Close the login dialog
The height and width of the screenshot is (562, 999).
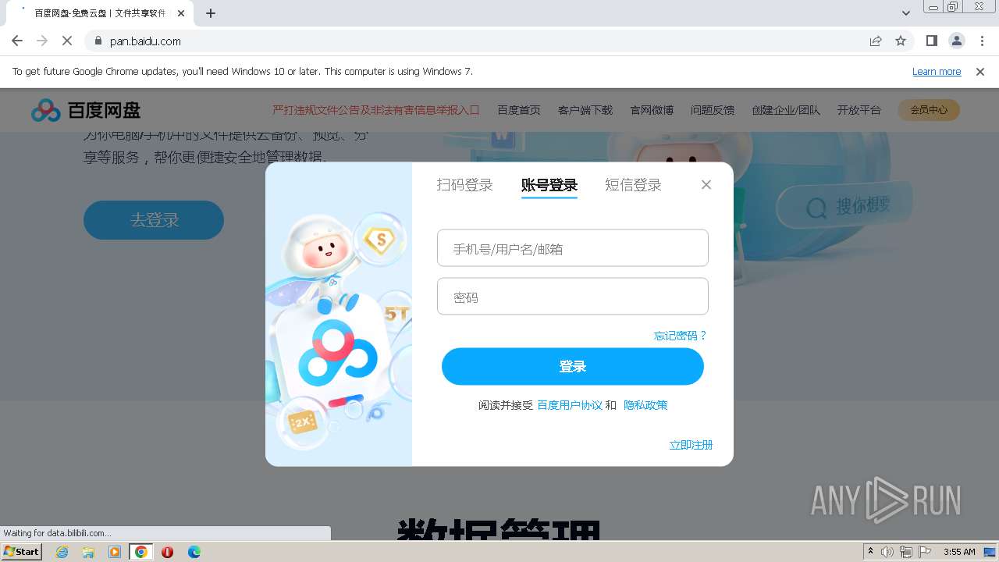pos(706,185)
